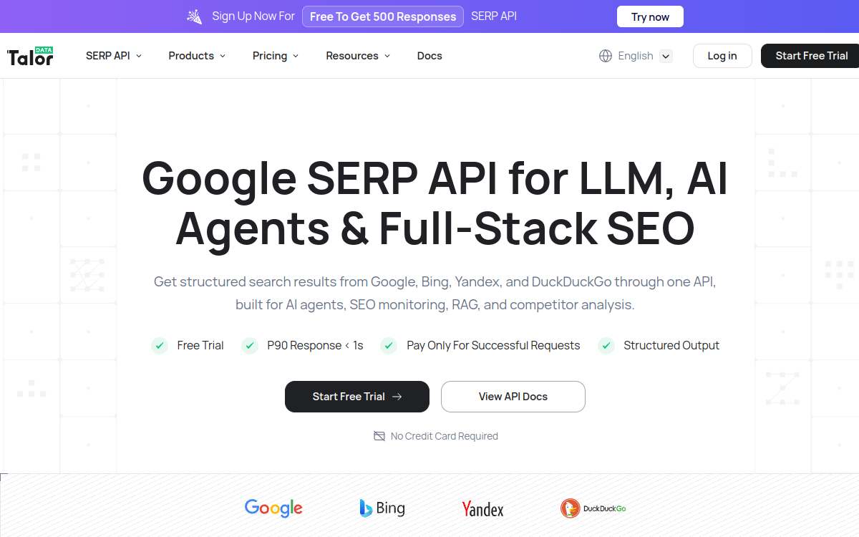
Task: Expand the Products menu chevron
Action: 223,56
